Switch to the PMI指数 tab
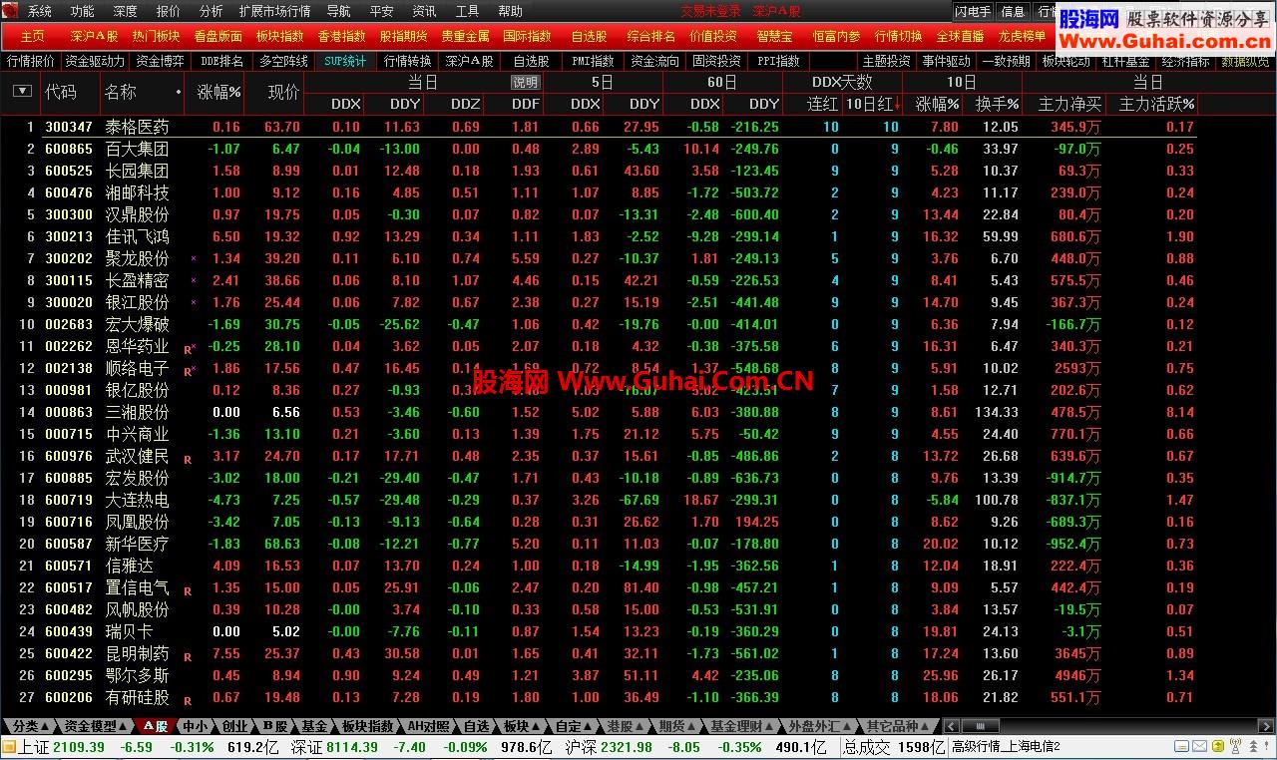Image resolution: width=1277 pixels, height=760 pixels. 594,61
